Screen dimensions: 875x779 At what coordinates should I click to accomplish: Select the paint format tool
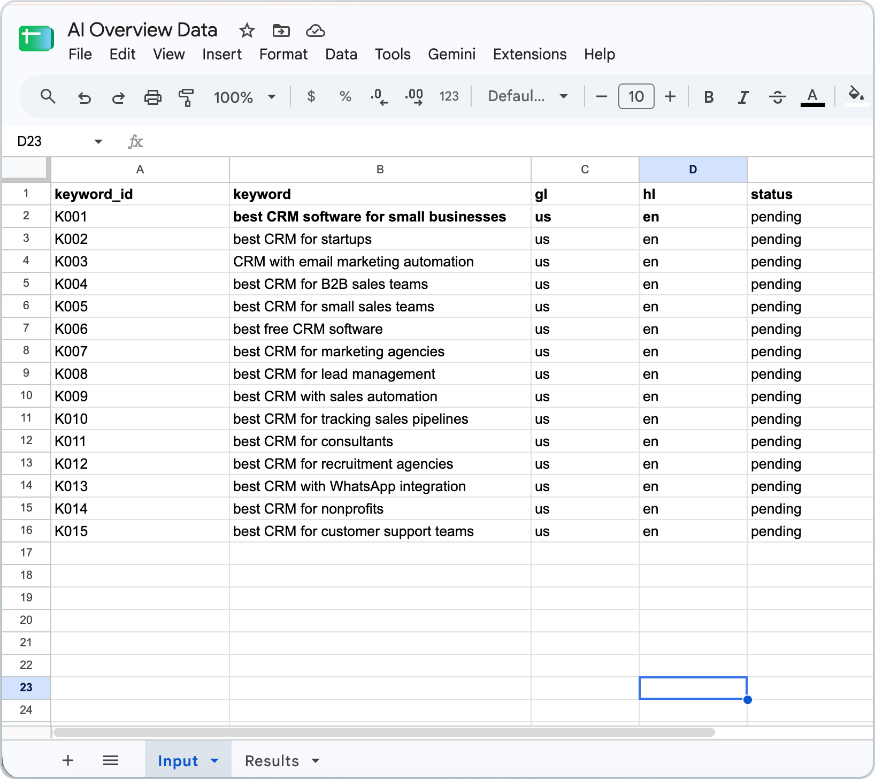186,97
